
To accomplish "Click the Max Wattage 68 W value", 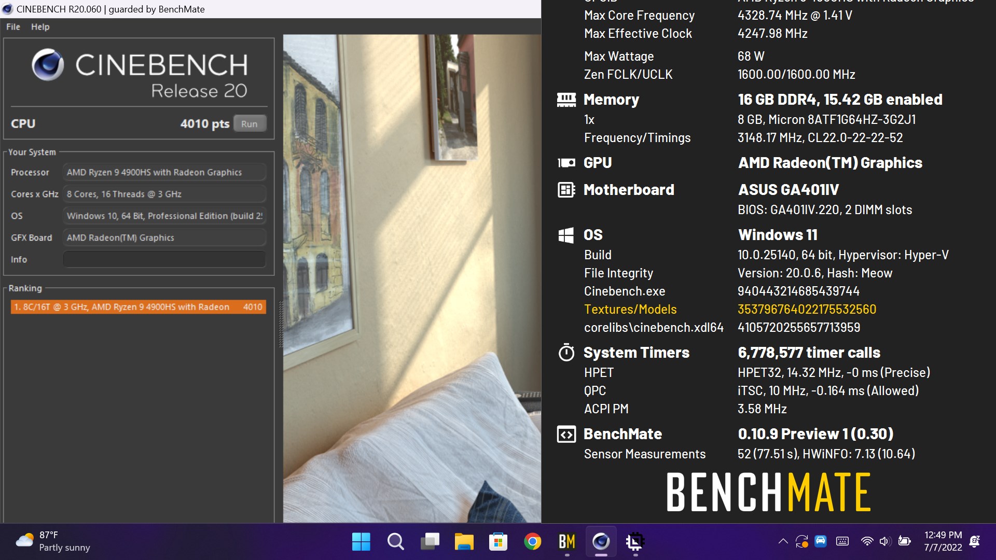I will 751,56.
